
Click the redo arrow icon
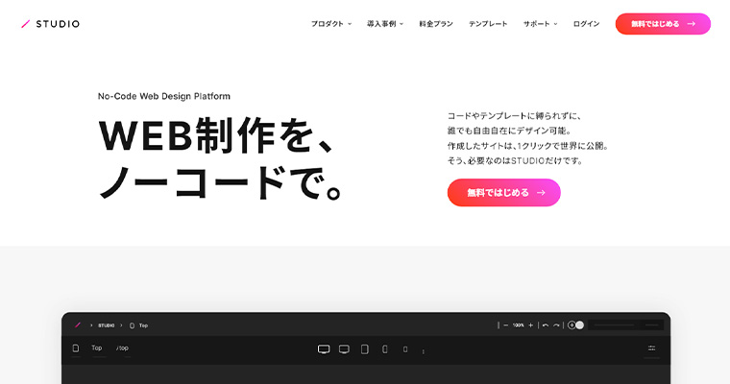(x=556, y=325)
